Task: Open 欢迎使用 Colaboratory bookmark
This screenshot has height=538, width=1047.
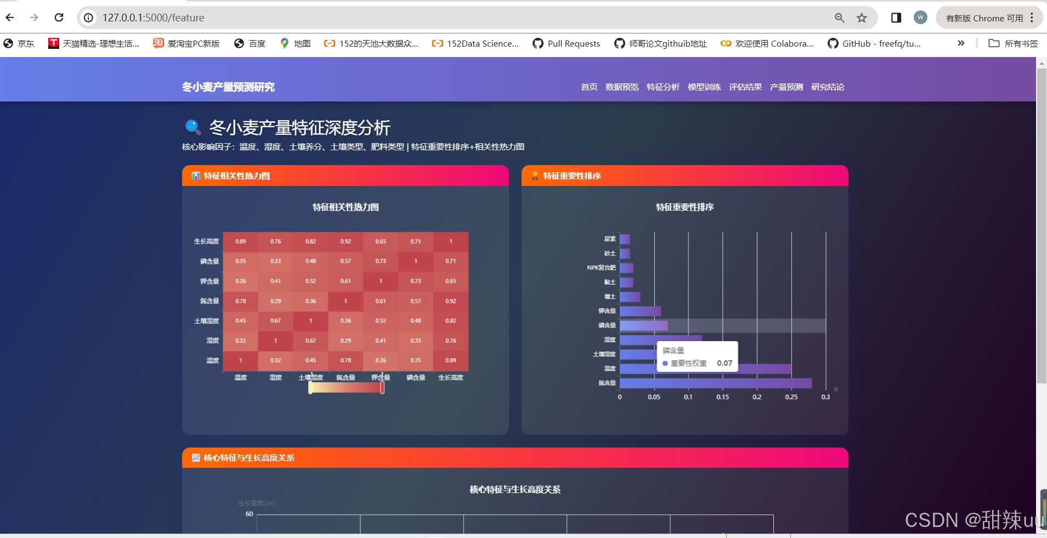Action: [767, 43]
